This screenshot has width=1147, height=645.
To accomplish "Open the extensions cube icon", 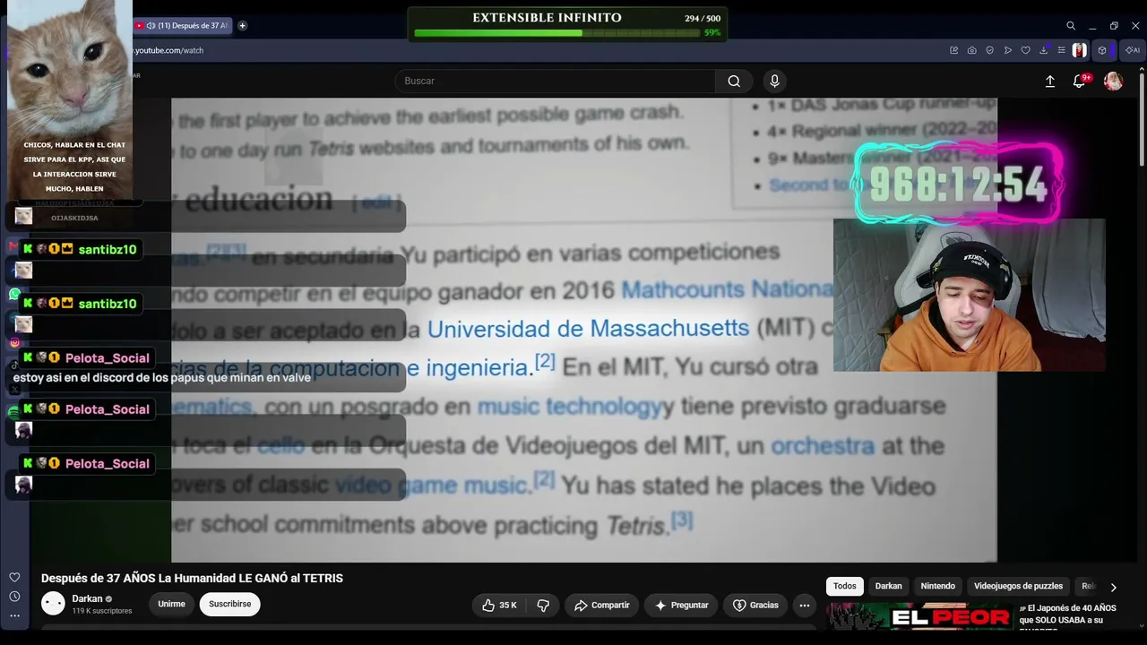I will pyautogui.click(x=1102, y=50).
